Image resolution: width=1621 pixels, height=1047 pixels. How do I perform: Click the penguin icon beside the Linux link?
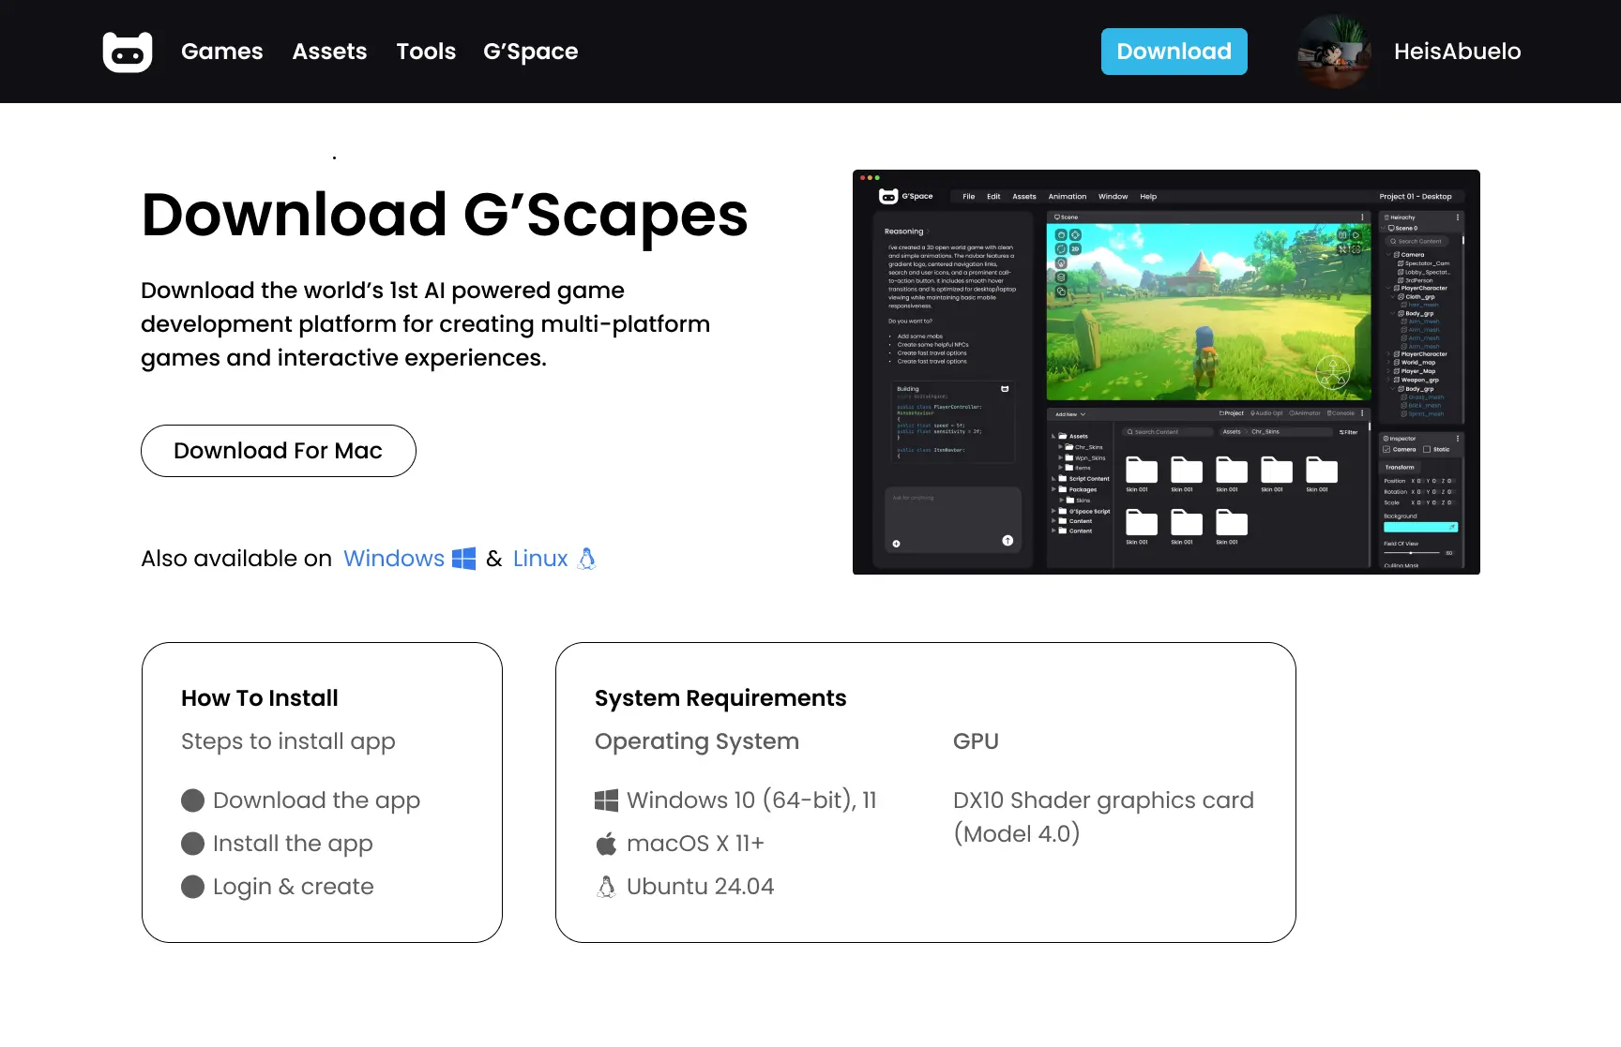coord(587,559)
